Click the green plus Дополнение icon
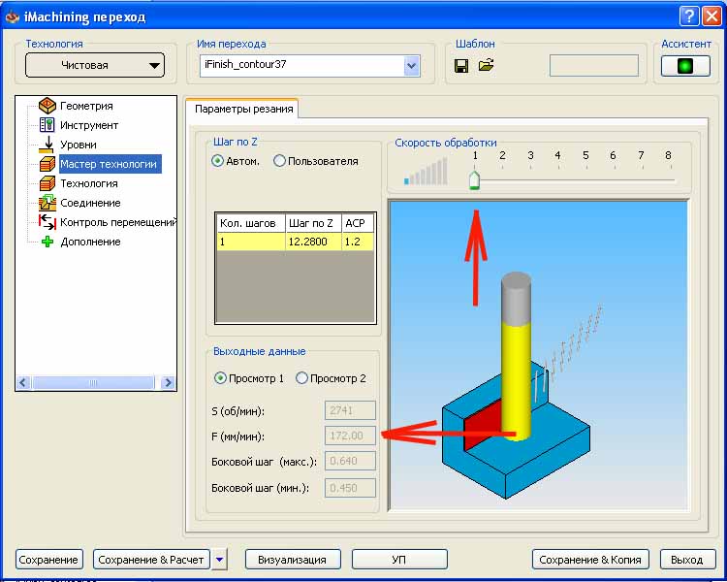The image size is (727, 582). pyautogui.click(x=47, y=242)
